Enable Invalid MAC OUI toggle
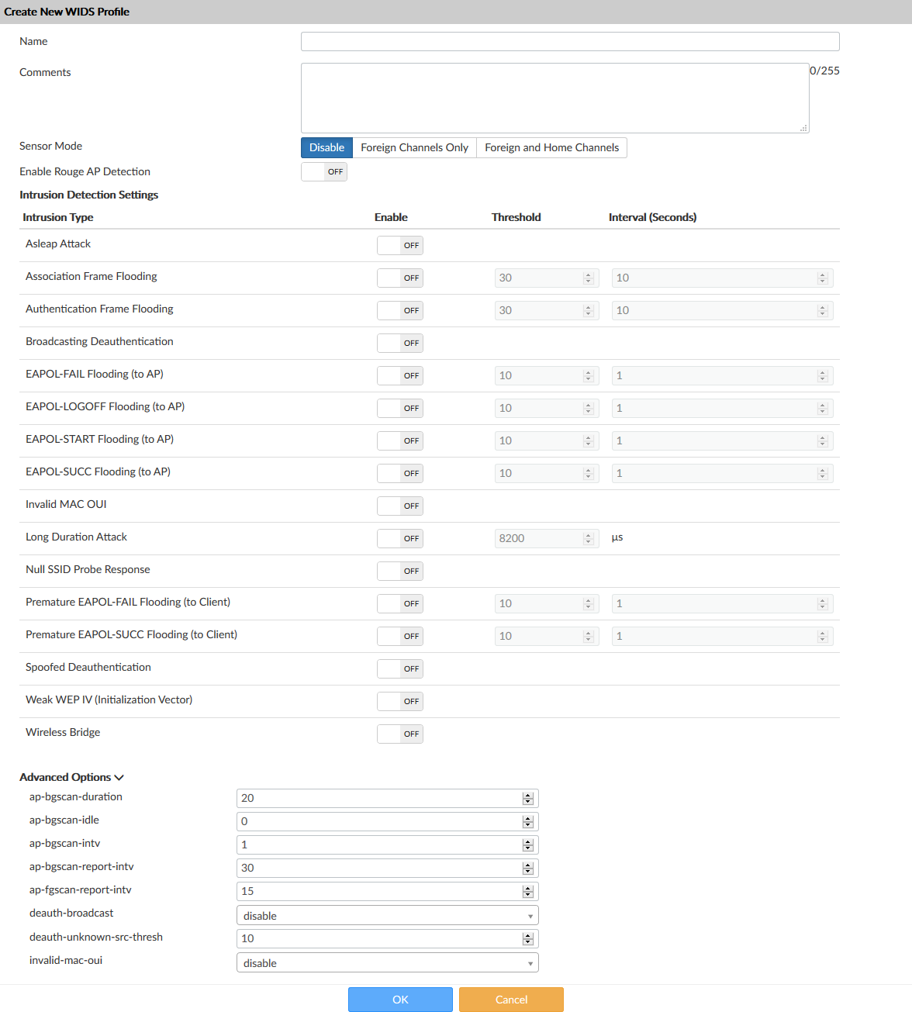This screenshot has height=1012, width=912. [x=400, y=506]
